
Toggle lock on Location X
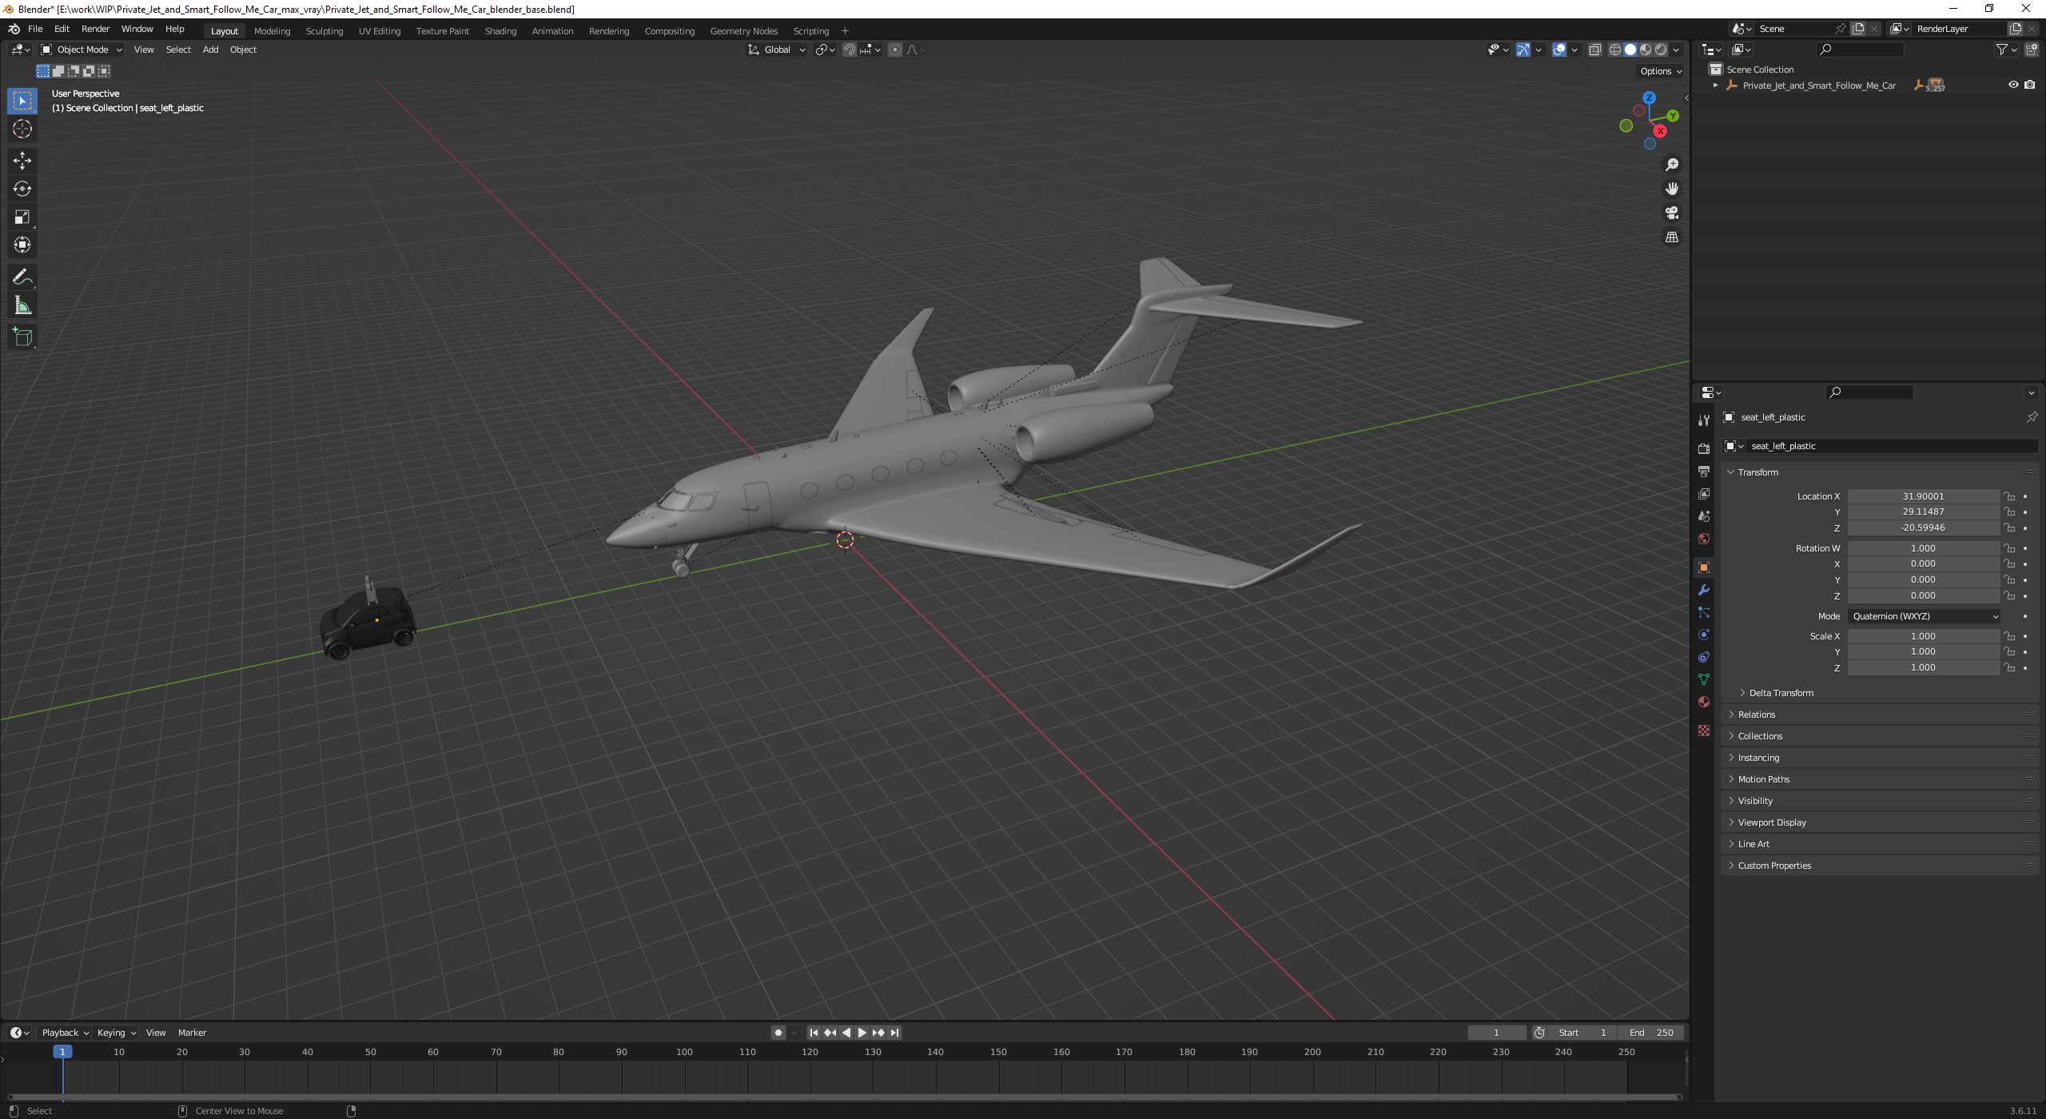(2009, 496)
